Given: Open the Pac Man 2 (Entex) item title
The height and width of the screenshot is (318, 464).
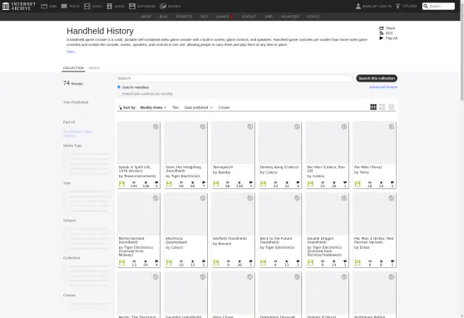Looking at the screenshot, I should 373,240.
